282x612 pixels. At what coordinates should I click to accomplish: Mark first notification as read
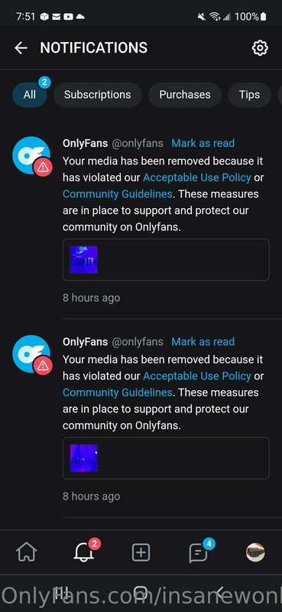tap(203, 143)
